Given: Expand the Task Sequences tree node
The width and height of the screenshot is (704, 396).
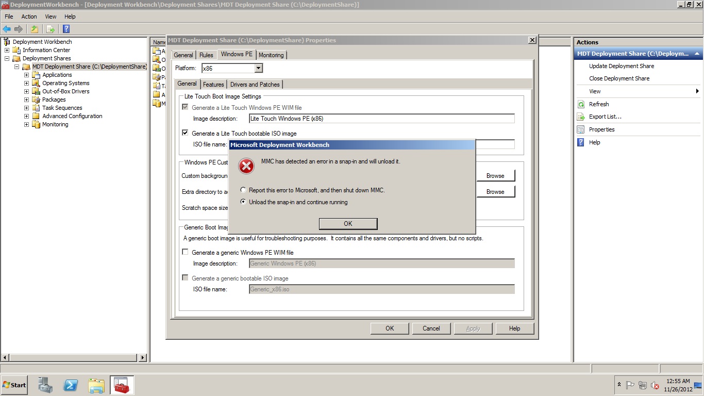Looking at the screenshot, I should click(26, 108).
